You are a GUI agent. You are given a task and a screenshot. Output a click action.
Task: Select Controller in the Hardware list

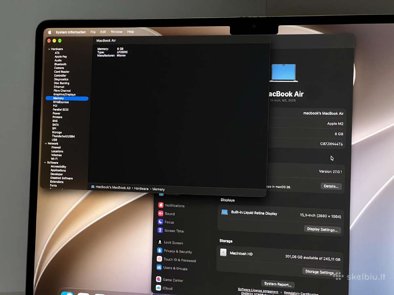click(60, 75)
